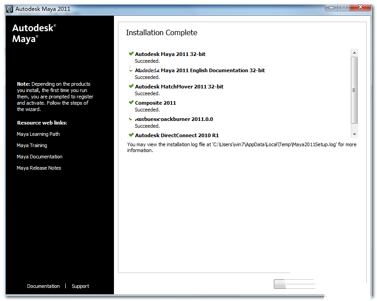377x301 pixels.
Task: Open the Maya Release Notes link
Action: (x=39, y=168)
